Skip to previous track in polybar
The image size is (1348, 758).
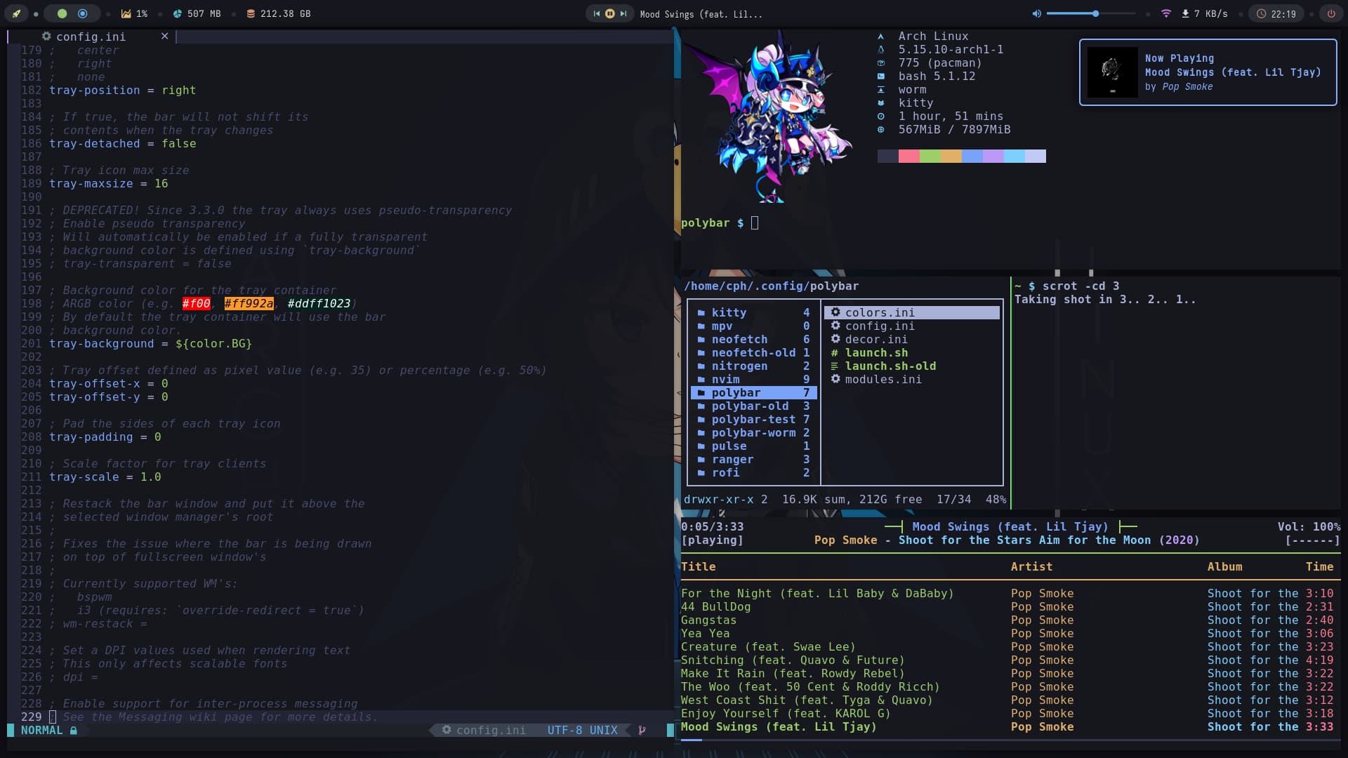tap(597, 13)
